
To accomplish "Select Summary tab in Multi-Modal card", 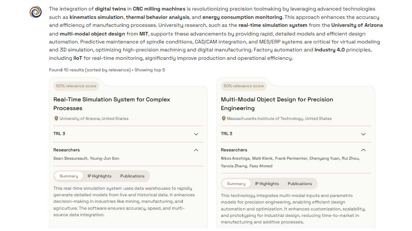I will 236,184.
